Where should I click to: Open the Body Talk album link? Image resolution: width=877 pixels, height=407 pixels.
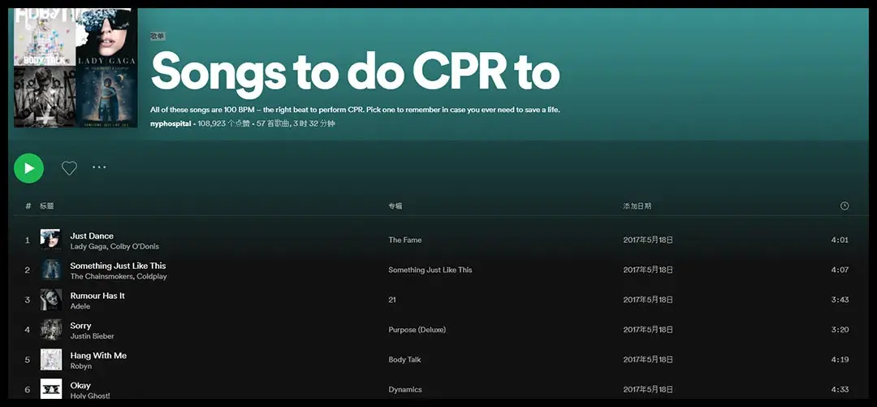[405, 360]
